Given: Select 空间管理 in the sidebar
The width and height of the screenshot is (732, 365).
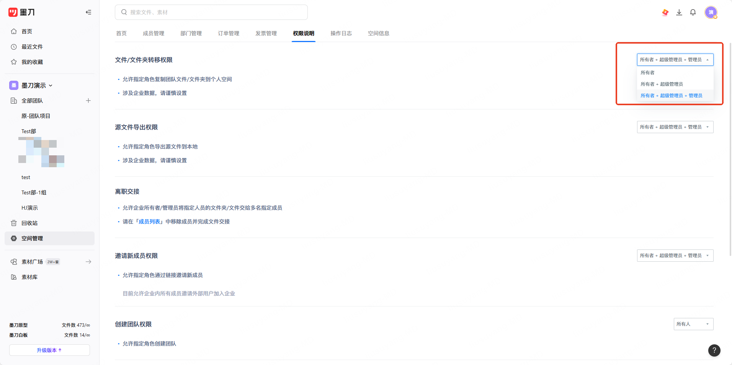Looking at the screenshot, I should [x=49, y=238].
